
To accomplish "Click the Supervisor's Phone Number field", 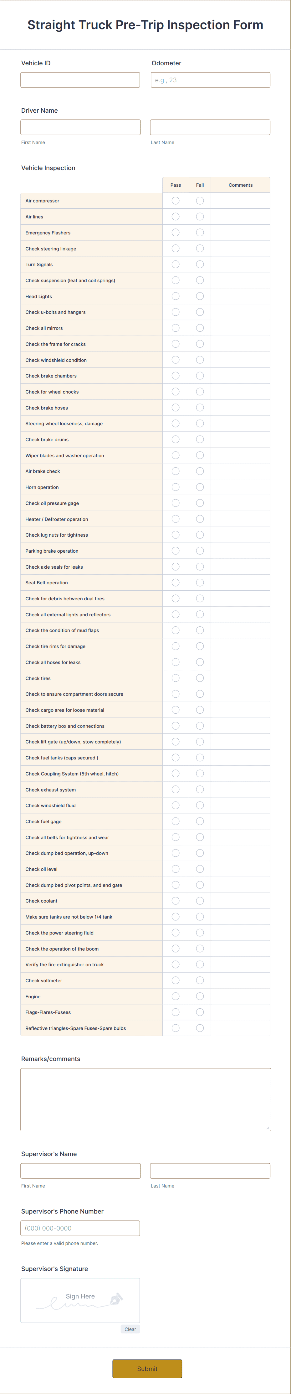I will pyautogui.click(x=80, y=1228).
